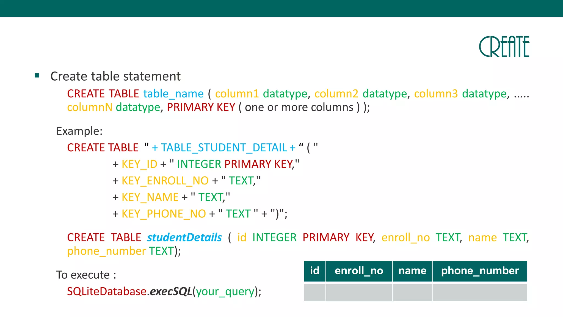Viewport: 563px width, 317px height.
Task: Click the empty cell under 'enroll_no' header
Action: pyautogui.click(x=359, y=292)
